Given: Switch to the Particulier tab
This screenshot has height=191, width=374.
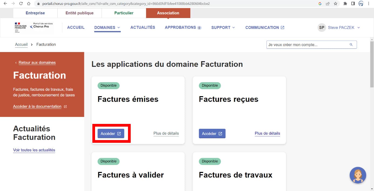Looking at the screenshot, I should coord(124,13).
